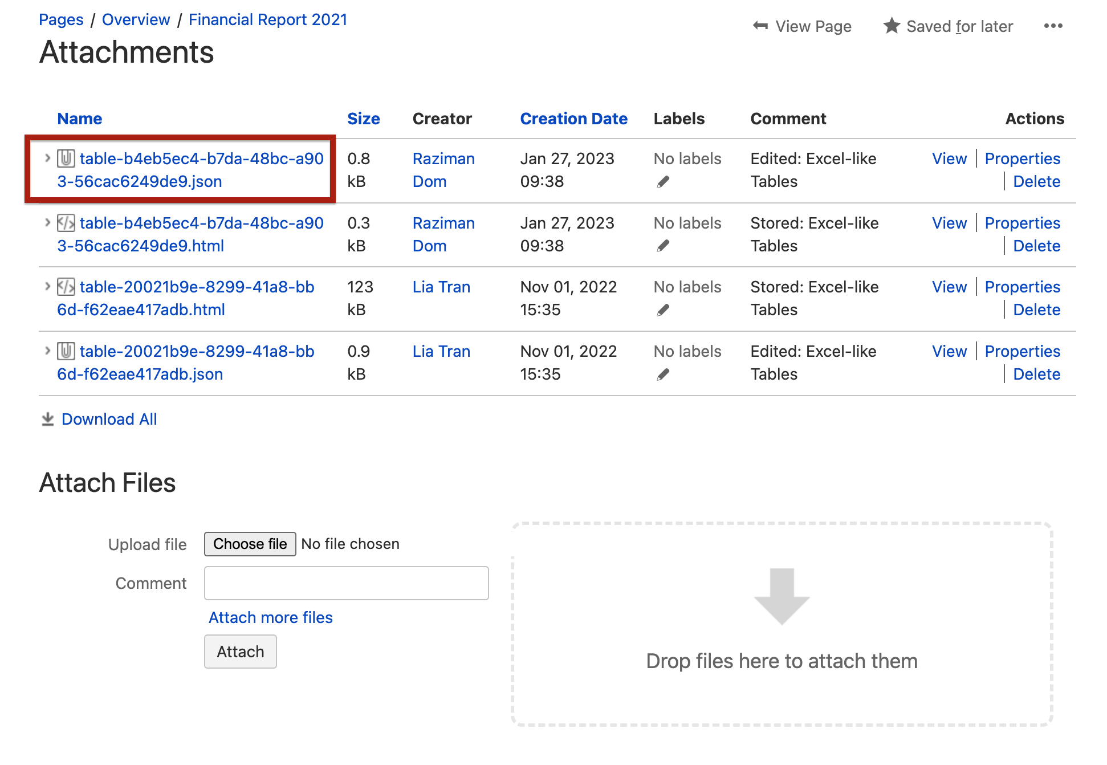1107x765 pixels.
Task: Open Financial Report 2021 breadcrumb link
Action: 267,19
